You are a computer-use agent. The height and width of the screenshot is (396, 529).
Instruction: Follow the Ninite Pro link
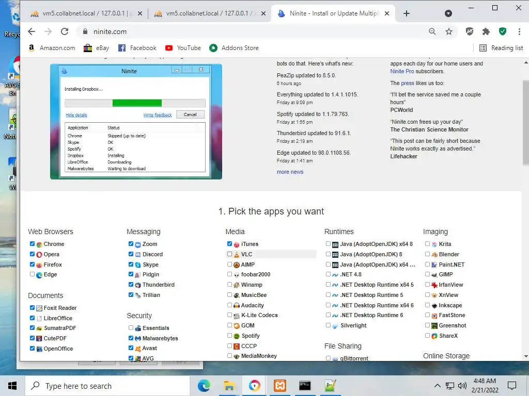click(x=402, y=71)
